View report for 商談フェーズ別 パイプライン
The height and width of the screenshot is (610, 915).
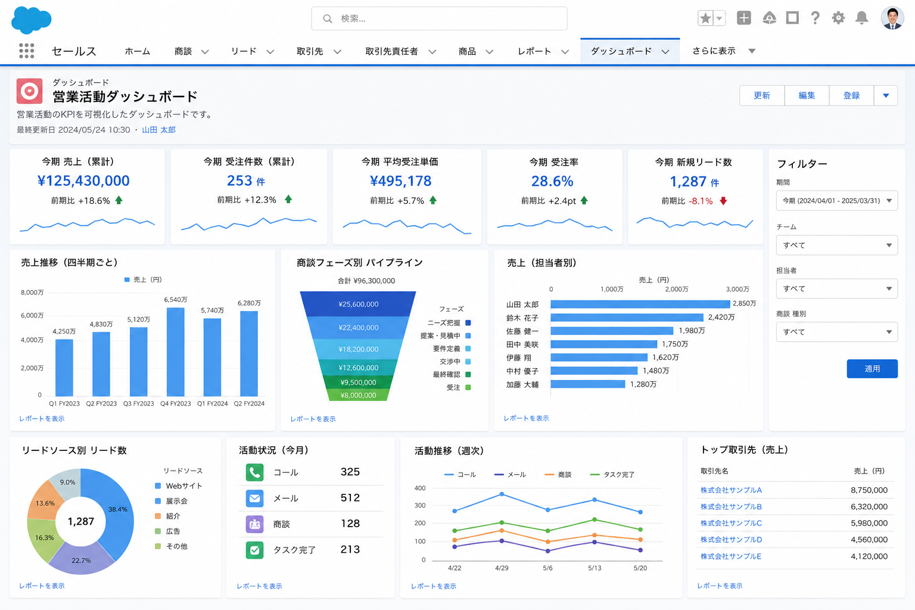click(x=313, y=419)
